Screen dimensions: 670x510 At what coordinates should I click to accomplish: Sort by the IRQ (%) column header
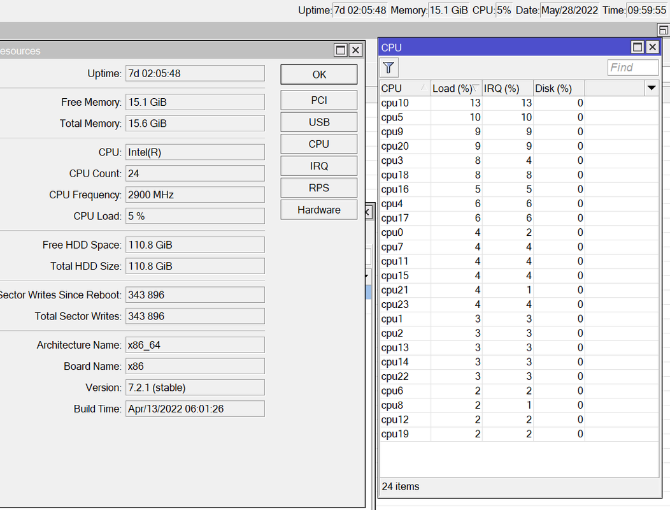tap(507, 89)
